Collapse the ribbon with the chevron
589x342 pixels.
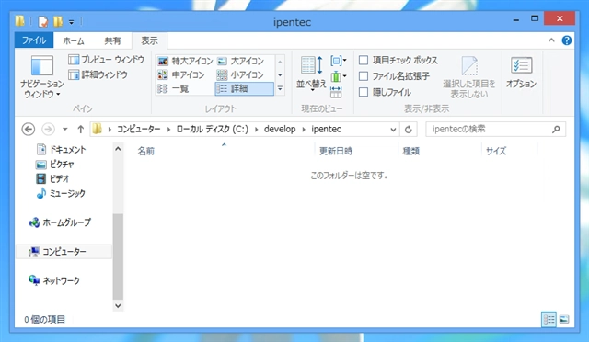[551, 40]
